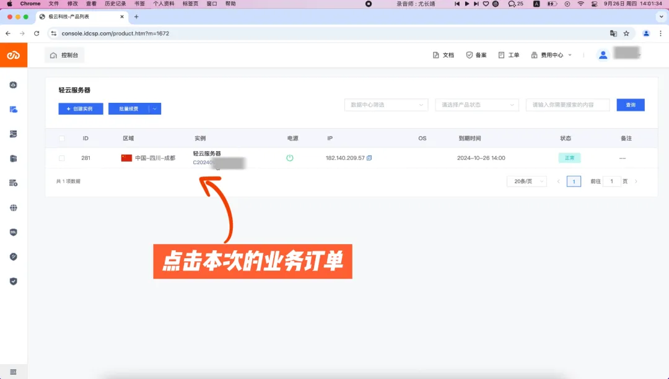This screenshot has height=379, width=669.
Task: Click 批量续费 button
Action: click(x=128, y=109)
